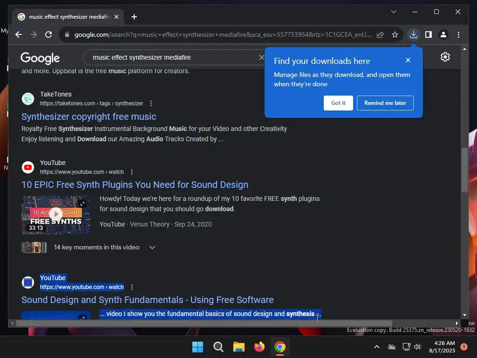Image resolution: width=477 pixels, height=358 pixels.
Task: Go back with the browser back arrow
Action: [x=19, y=34]
